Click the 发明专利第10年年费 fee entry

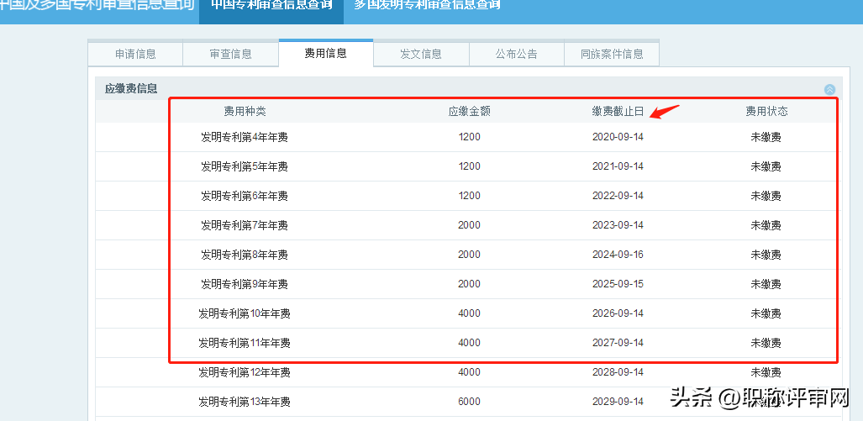pos(245,313)
